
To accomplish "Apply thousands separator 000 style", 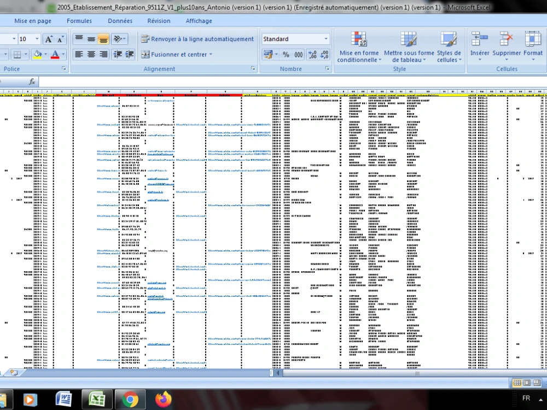I will coord(299,54).
